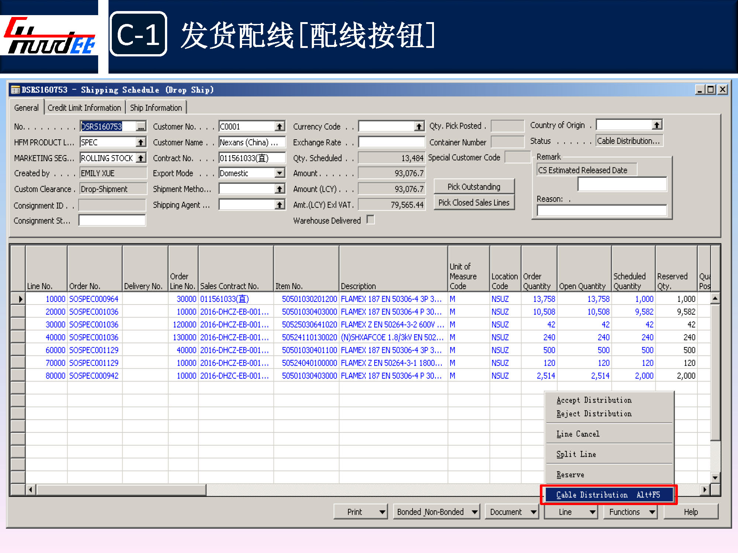Open the Functions menu button
This screenshot has height=553, width=738.
pos(630,512)
